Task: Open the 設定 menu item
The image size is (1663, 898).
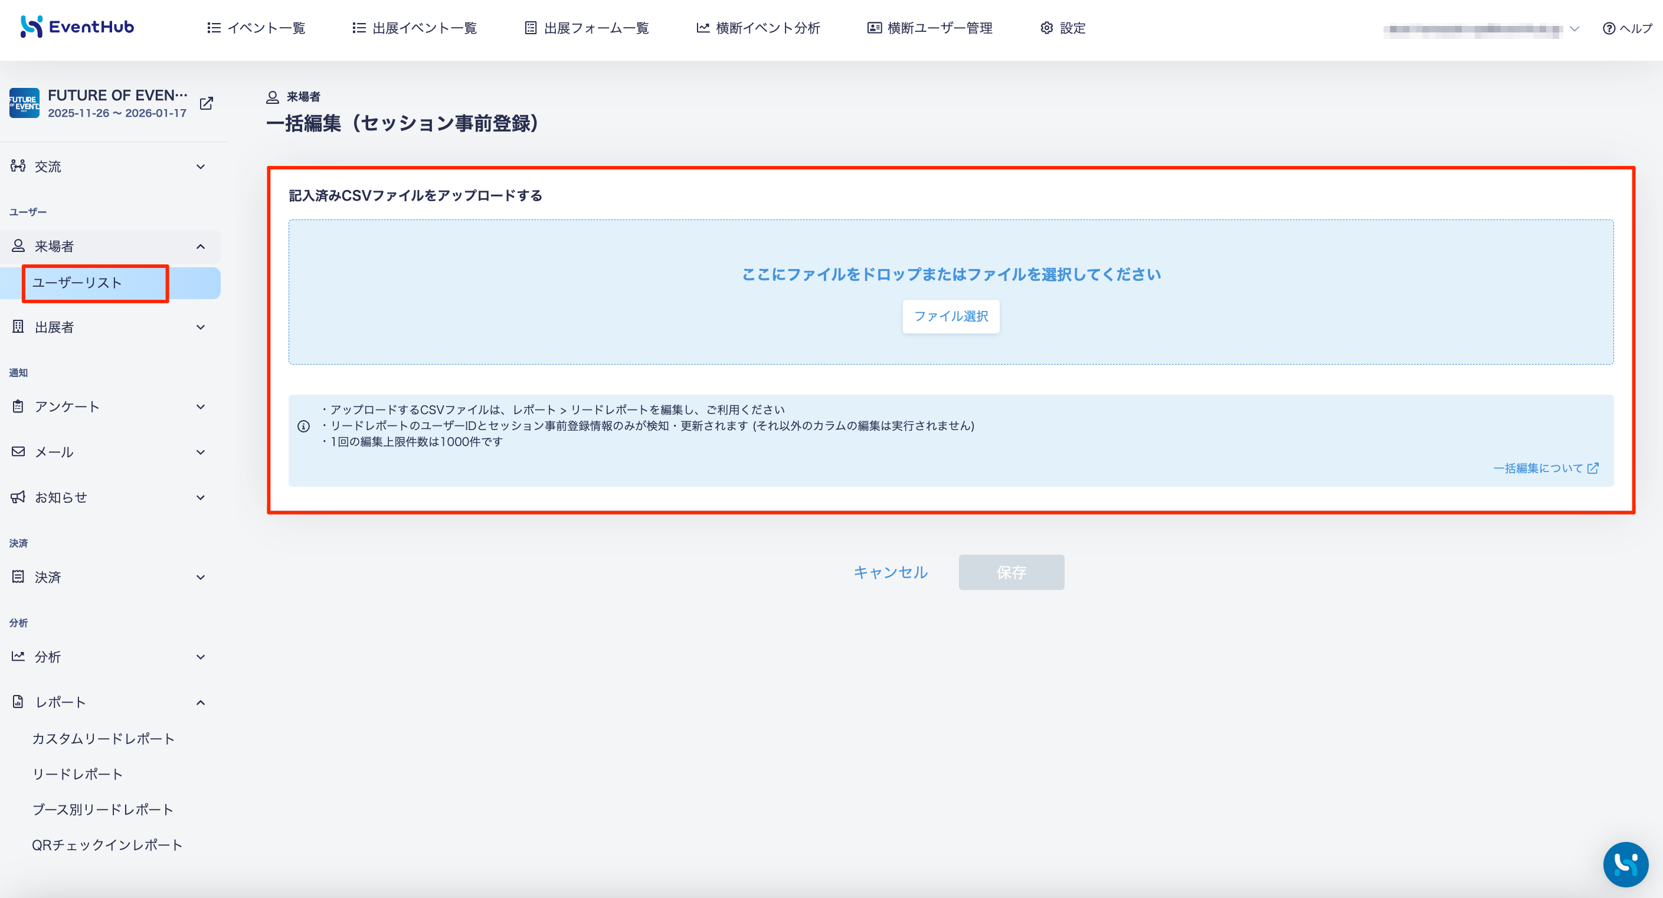Action: coord(1063,28)
